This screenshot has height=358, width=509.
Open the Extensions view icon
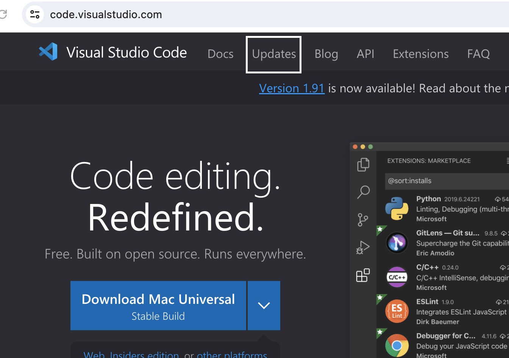[363, 275]
